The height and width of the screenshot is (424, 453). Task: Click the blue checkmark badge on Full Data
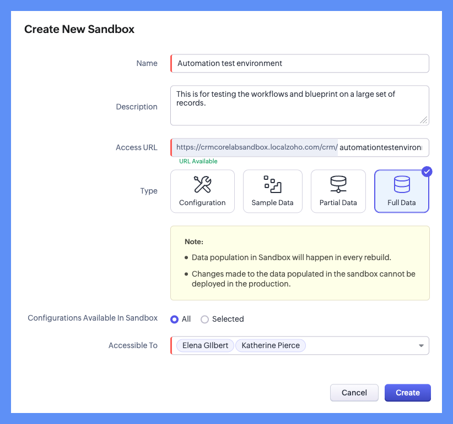(x=427, y=172)
